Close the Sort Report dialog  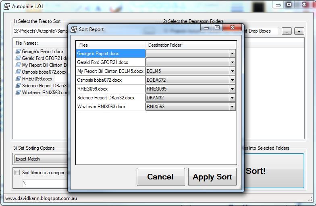[x=232, y=27]
